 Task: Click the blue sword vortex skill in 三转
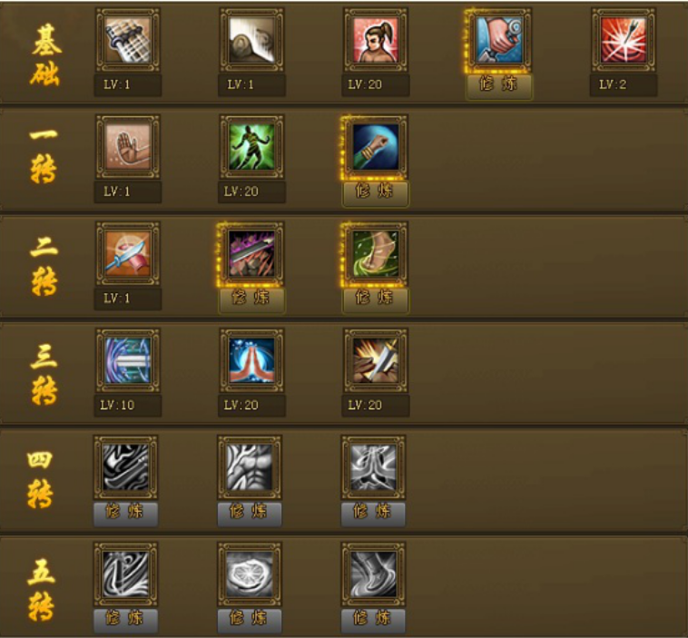[x=128, y=360]
